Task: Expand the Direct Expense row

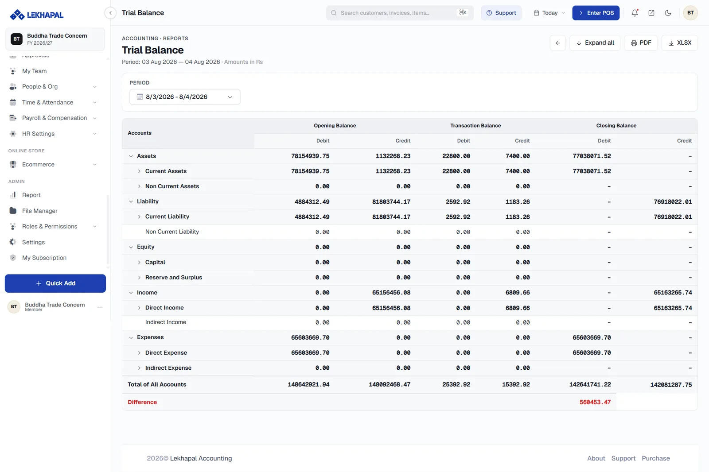Action: point(139,353)
